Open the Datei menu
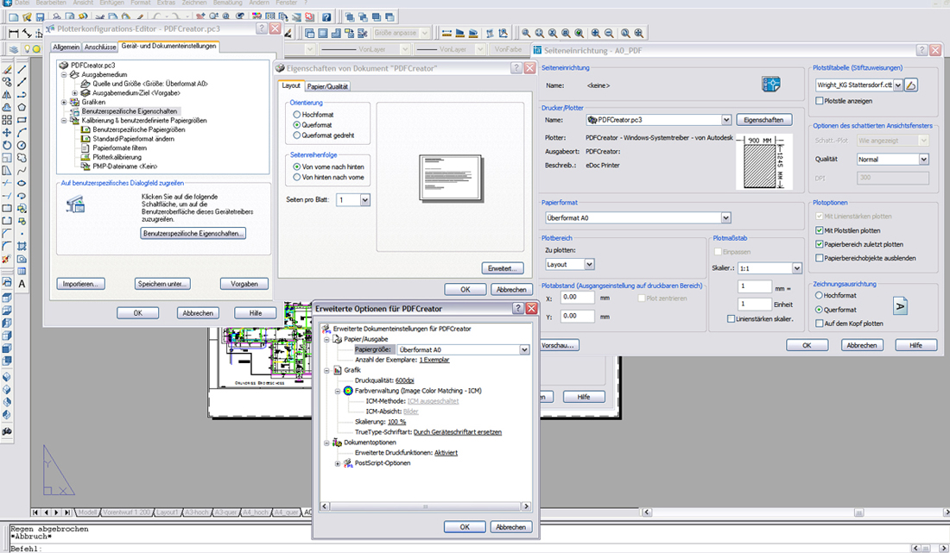950x553 pixels. 22,3
